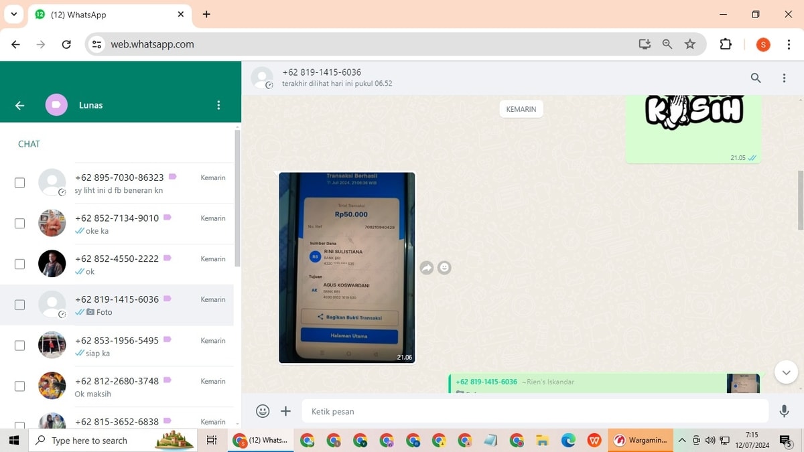Screen dimensions: 804x452
Task: Click avatar of +62 812-2680-3748
Action: click(x=52, y=386)
